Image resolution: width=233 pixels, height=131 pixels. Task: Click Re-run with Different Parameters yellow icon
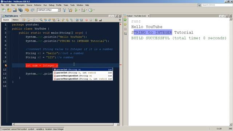[x=125, y=24]
